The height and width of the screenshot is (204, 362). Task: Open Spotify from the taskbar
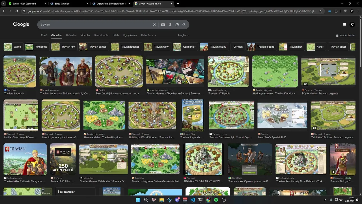(x=216, y=200)
